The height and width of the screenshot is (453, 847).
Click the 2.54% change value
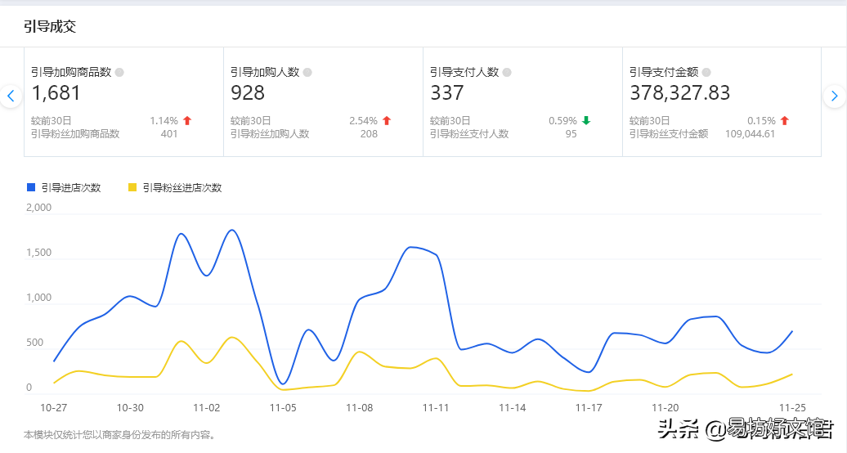click(363, 120)
